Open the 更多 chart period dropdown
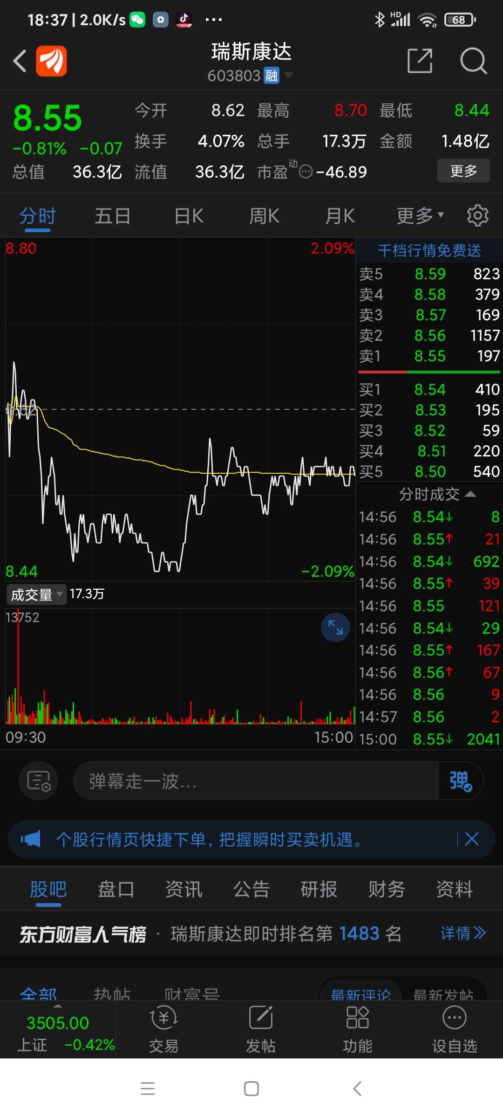Image resolution: width=503 pixels, height=1119 pixels. coord(420,216)
